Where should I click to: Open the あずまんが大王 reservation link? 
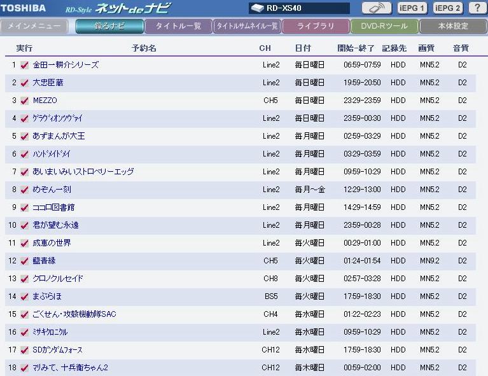(x=59, y=136)
